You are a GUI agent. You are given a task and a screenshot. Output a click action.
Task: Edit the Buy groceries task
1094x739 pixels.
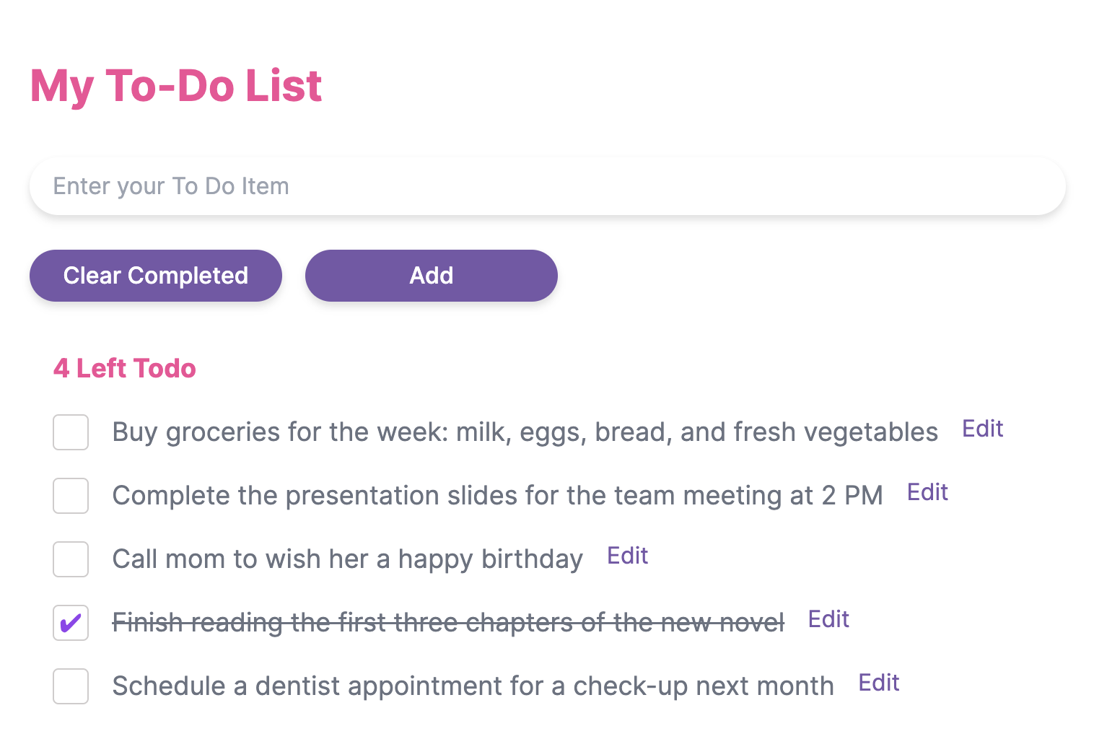click(x=982, y=429)
